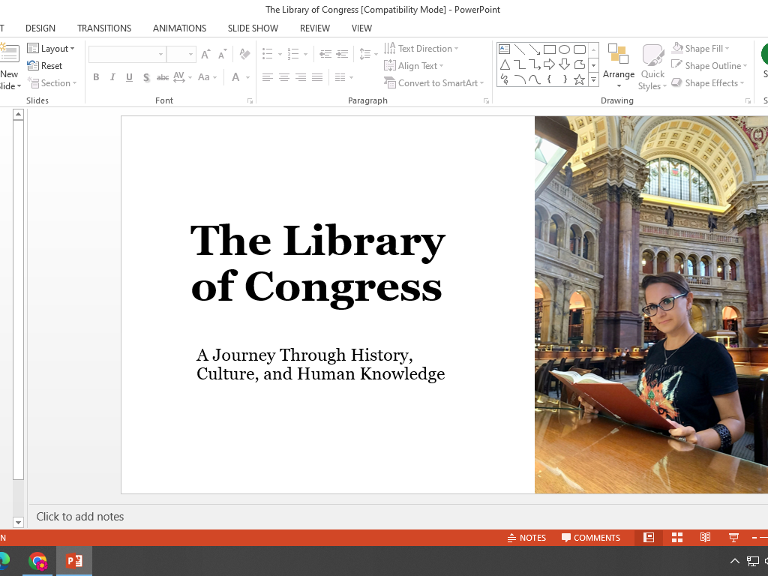This screenshot has width=768, height=576.
Task: Start slide show from status bar icon
Action: coord(733,538)
